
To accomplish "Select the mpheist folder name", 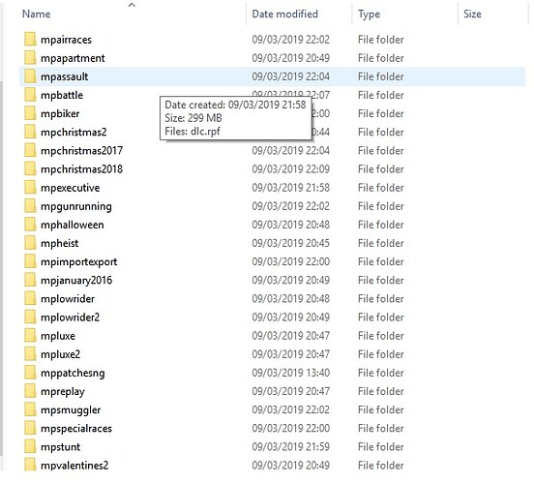I will [59, 243].
